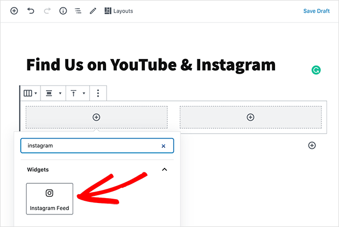Screen dimensions: 339x227
Task: Open vertical alignment dropdown
Action: click(78, 93)
